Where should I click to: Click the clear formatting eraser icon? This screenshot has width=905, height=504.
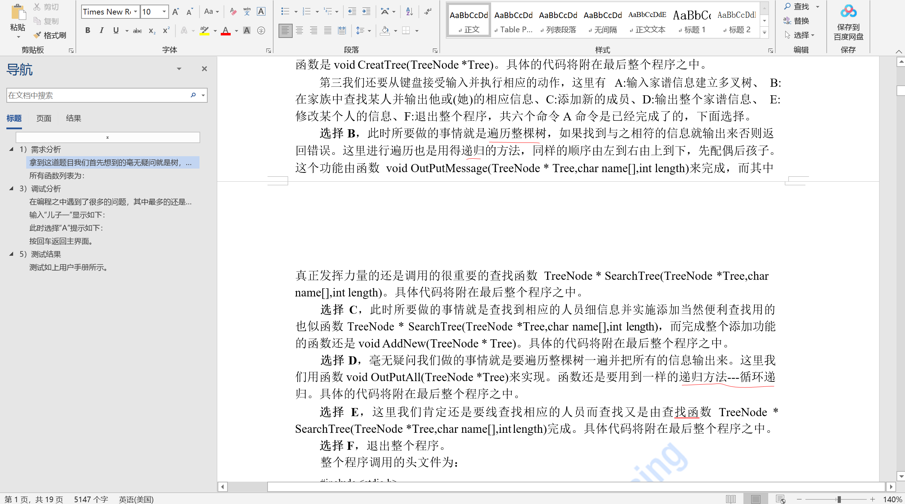(233, 12)
